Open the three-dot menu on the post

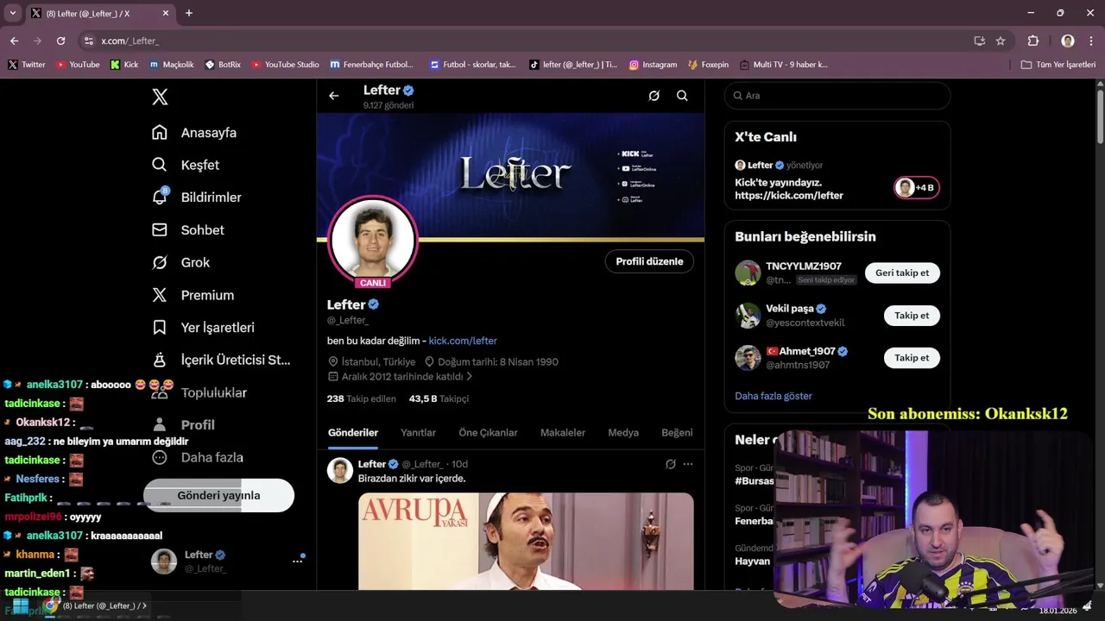pyautogui.click(x=688, y=464)
